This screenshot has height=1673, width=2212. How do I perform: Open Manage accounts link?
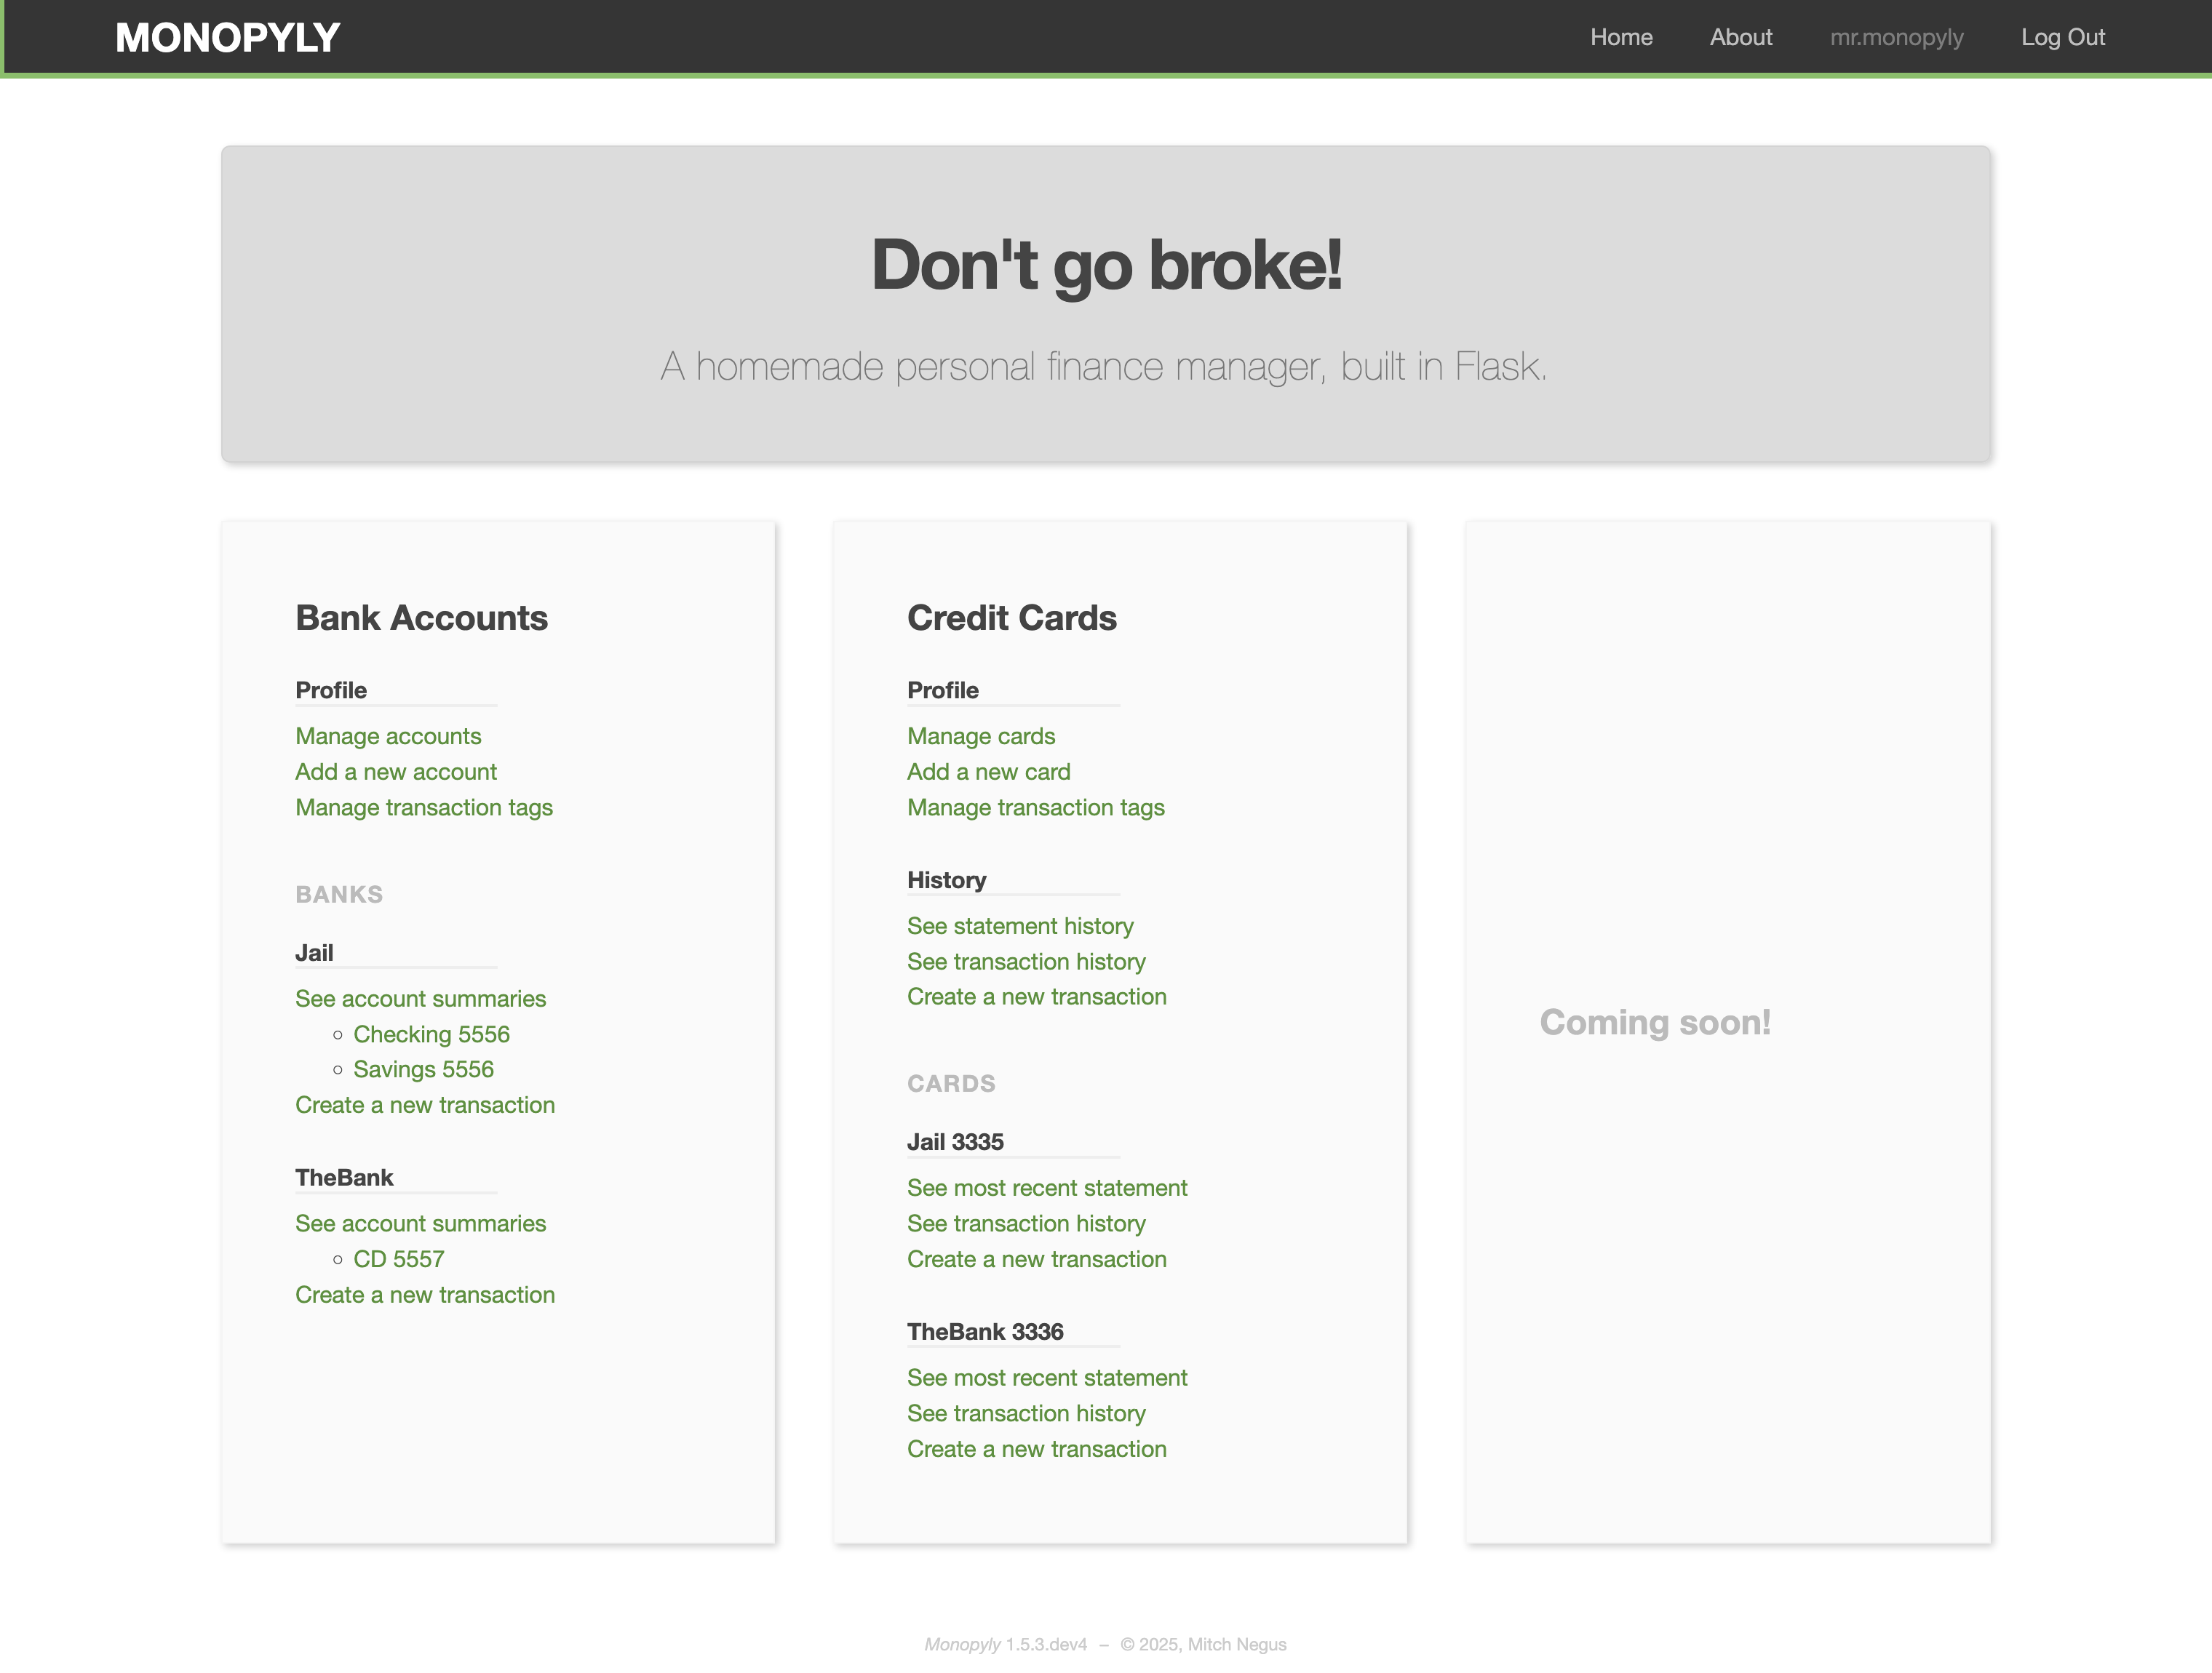pyautogui.click(x=388, y=737)
